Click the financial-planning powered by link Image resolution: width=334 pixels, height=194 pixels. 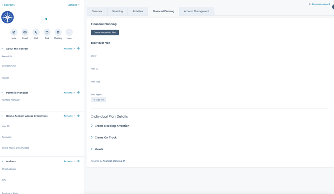[112, 161]
